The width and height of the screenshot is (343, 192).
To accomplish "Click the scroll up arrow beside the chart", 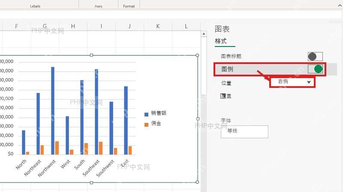I will point(204,34).
